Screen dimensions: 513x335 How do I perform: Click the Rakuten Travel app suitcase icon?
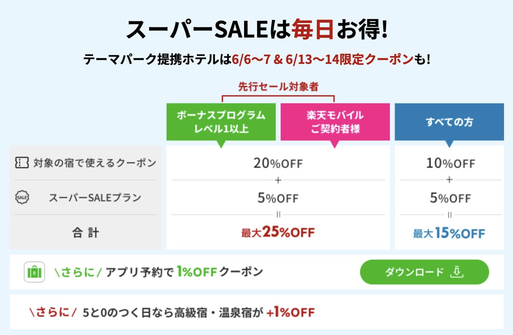(x=34, y=272)
